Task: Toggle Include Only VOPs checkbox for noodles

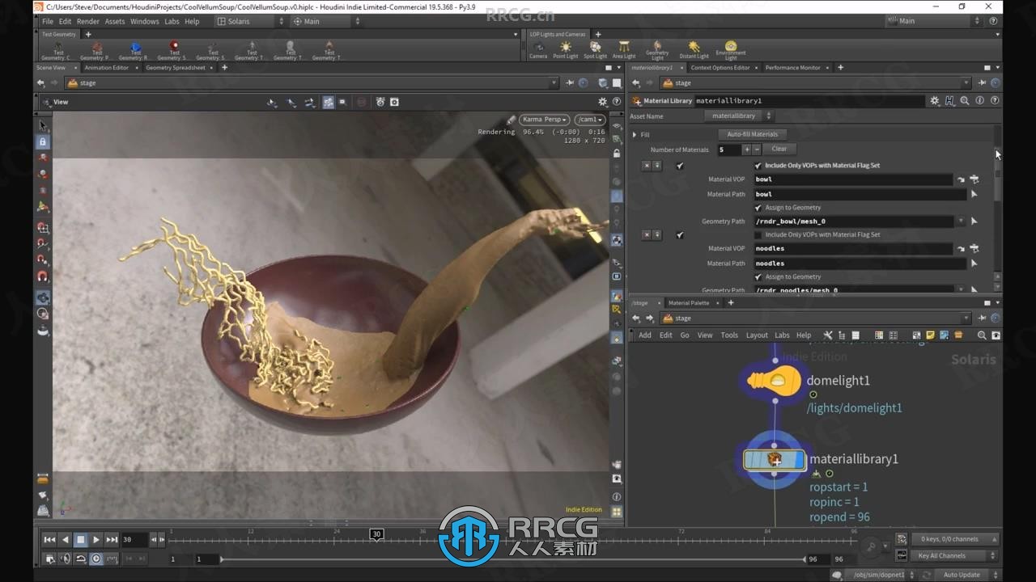Action: click(x=758, y=235)
